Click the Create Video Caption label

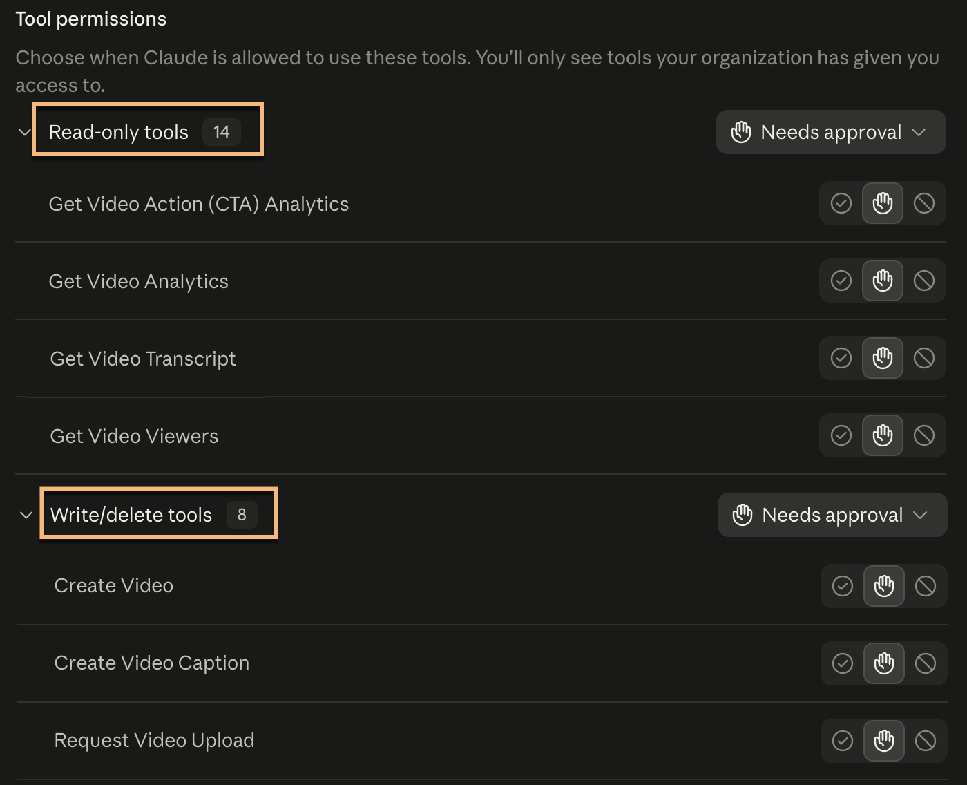pos(152,663)
